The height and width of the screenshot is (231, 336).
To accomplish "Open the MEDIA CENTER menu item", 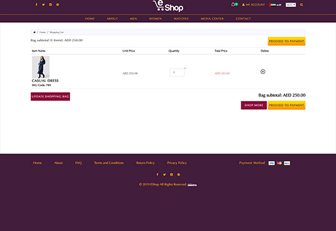I will 212,19.
